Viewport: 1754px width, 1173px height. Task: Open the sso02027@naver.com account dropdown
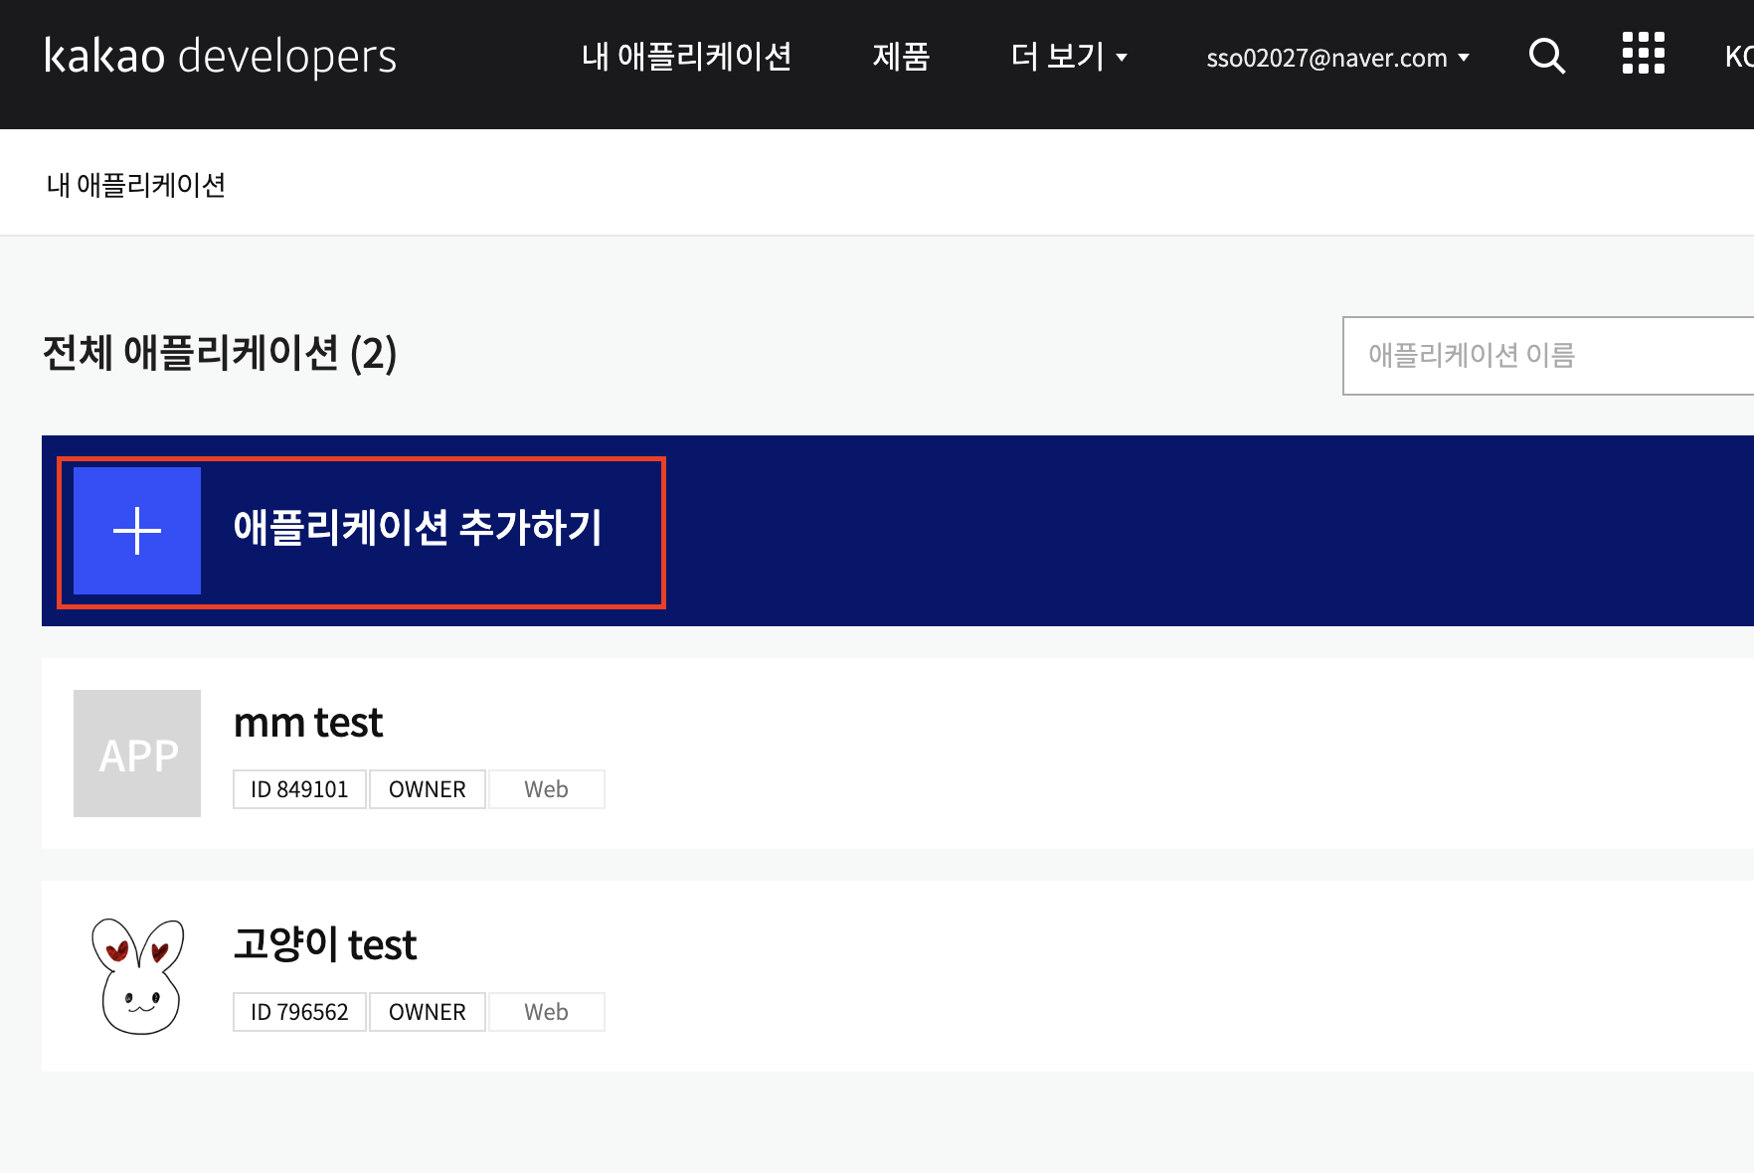(1337, 58)
